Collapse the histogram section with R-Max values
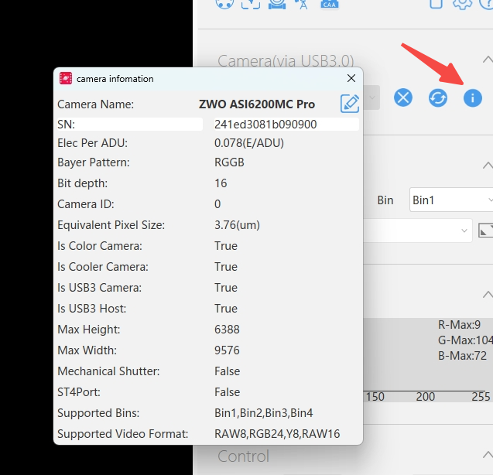This screenshot has width=493, height=475. [486, 295]
